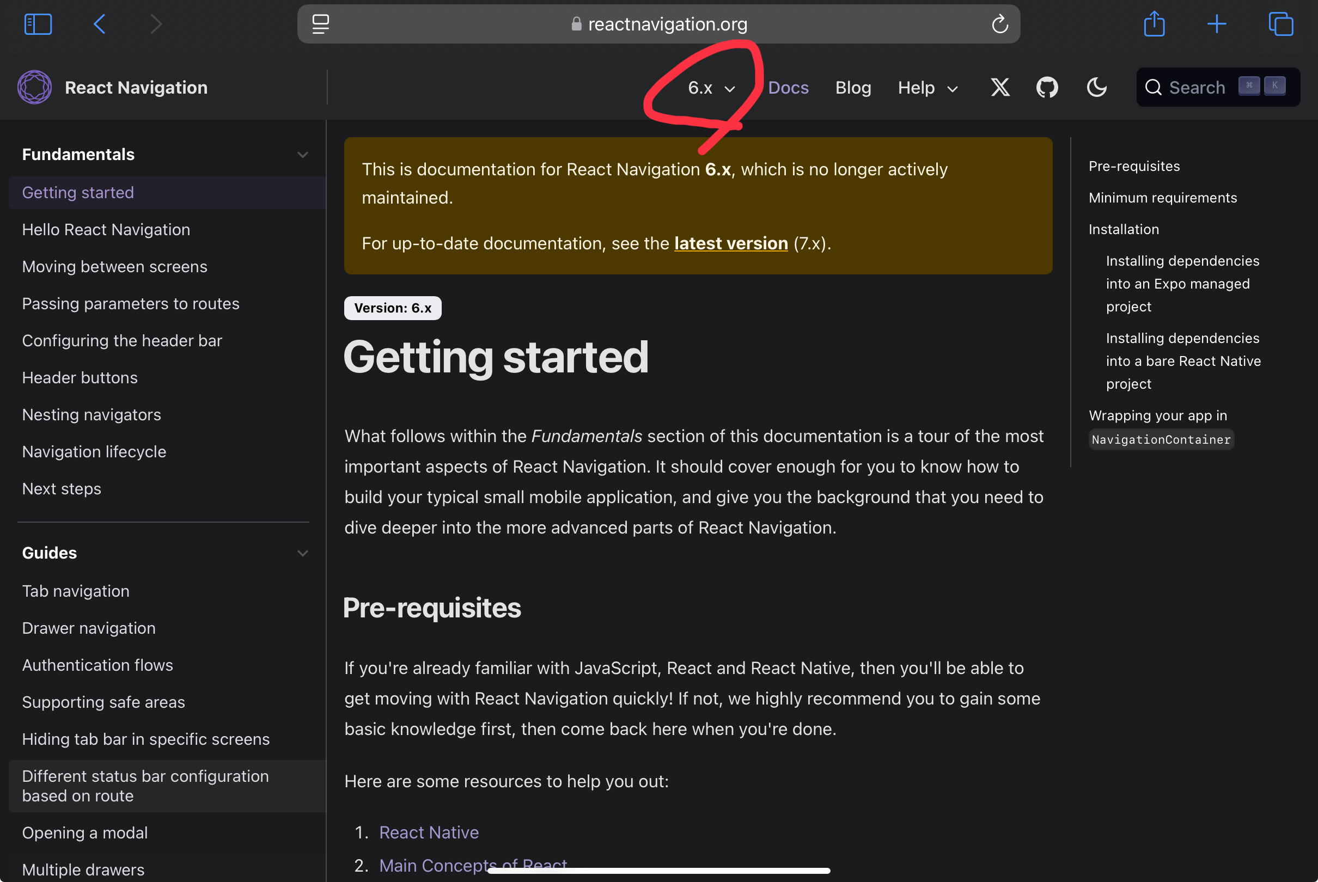Click the Pre-requisites section heading
The height and width of the screenshot is (882, 1318).
point(432,608)
